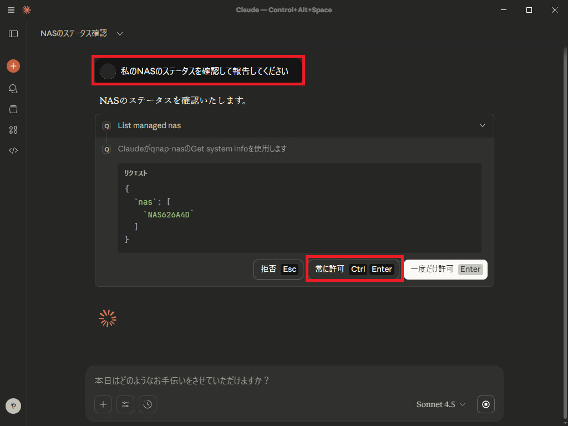Click the 常に許可 always allow button

click(354, 270)
